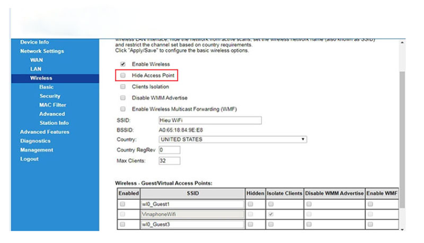
Task: Click the wl0_Guest1 SSID field
Action: [x=192, y=204]
